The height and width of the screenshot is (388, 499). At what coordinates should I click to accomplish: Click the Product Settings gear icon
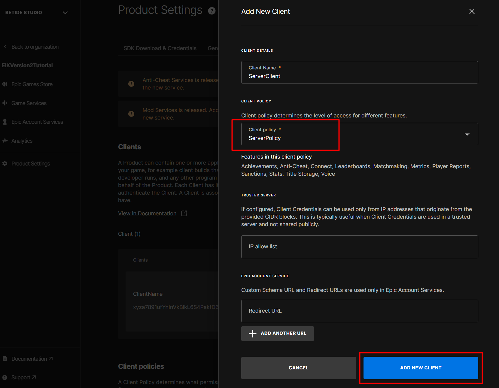(x=5, y=163)
